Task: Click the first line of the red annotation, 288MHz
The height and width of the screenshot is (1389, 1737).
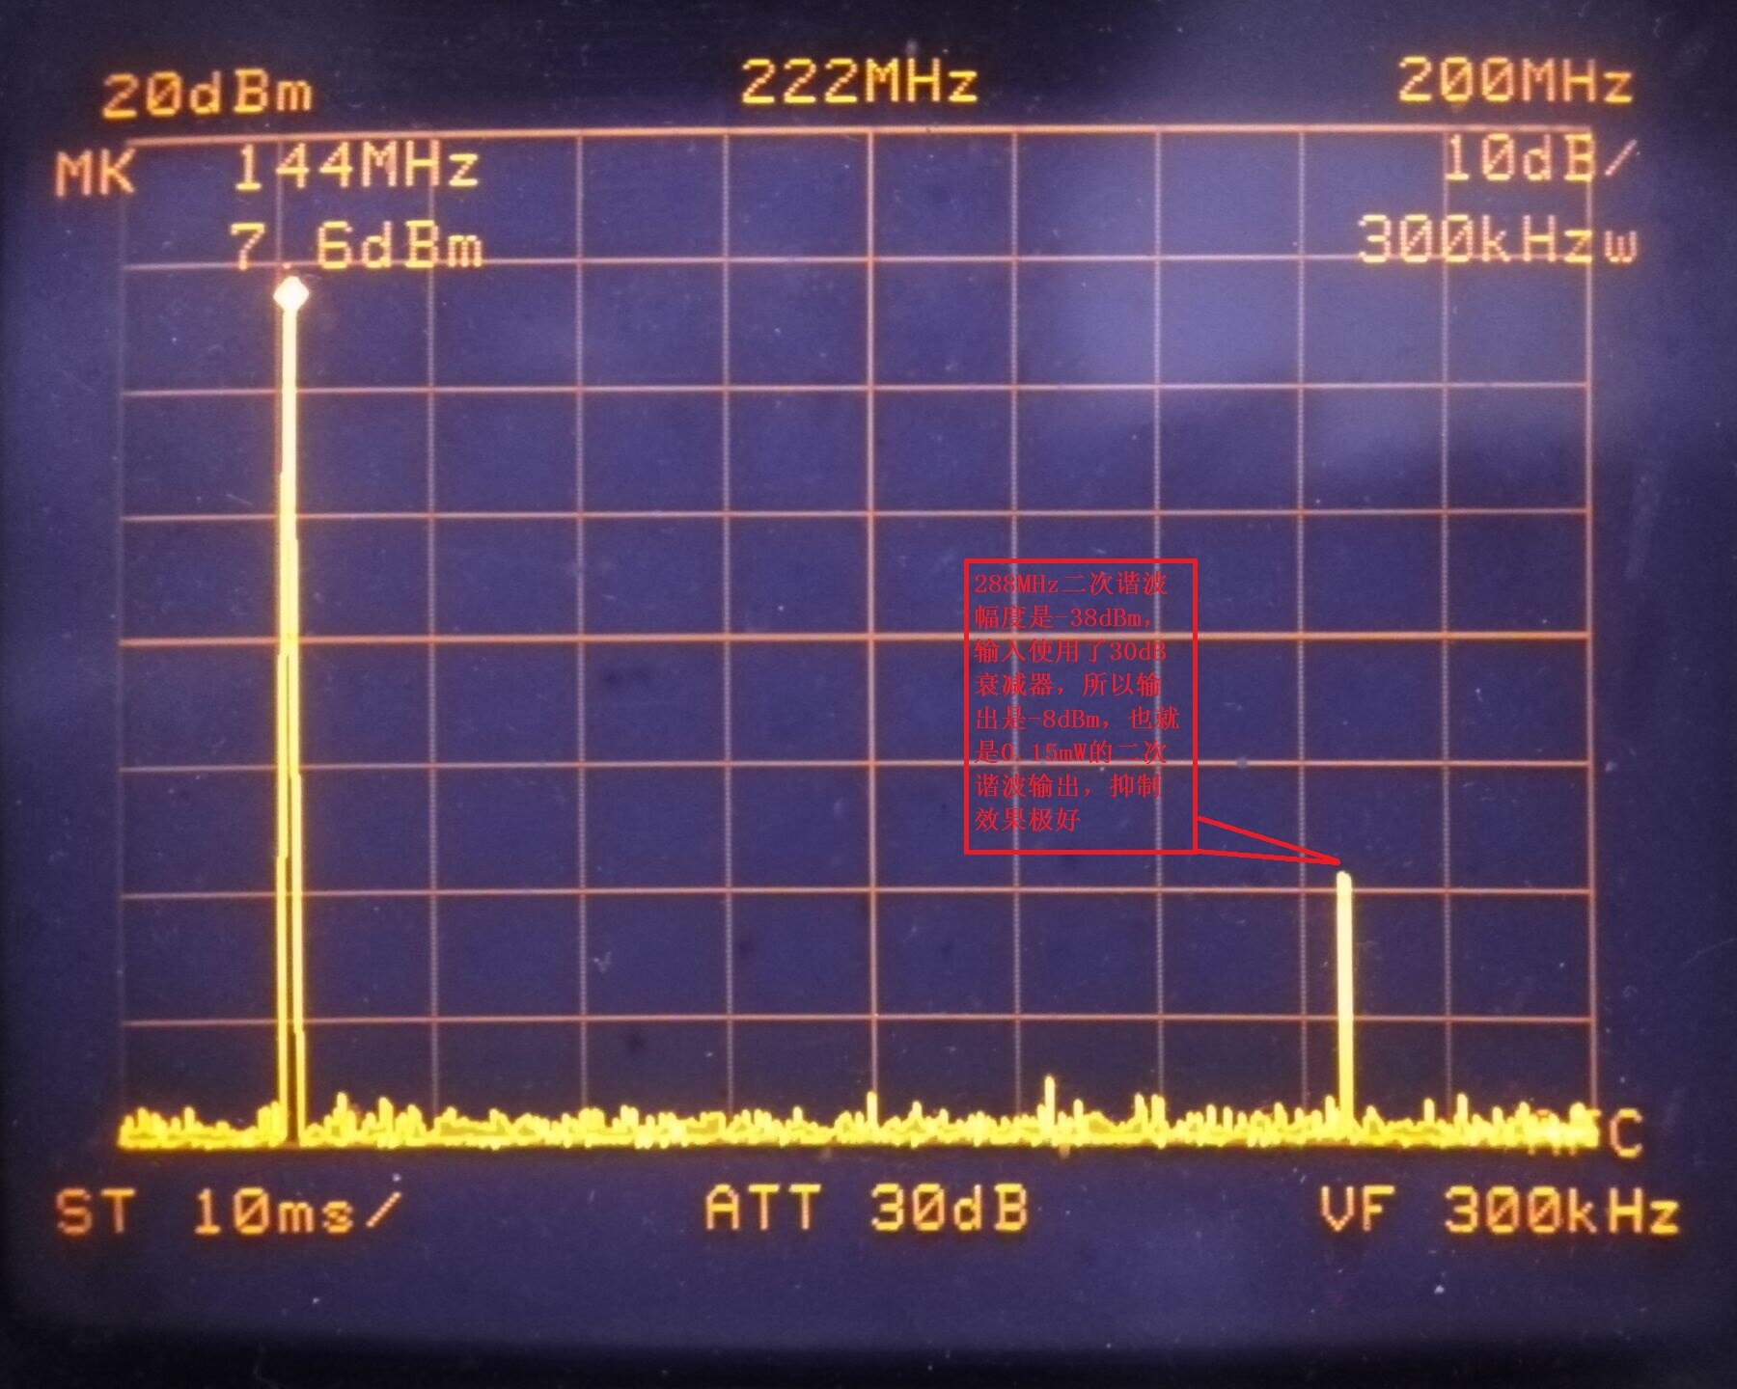Action: tap(1070, 585)
